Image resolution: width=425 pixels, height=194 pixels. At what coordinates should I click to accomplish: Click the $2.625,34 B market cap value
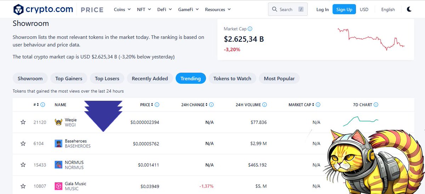pos(244,39)
